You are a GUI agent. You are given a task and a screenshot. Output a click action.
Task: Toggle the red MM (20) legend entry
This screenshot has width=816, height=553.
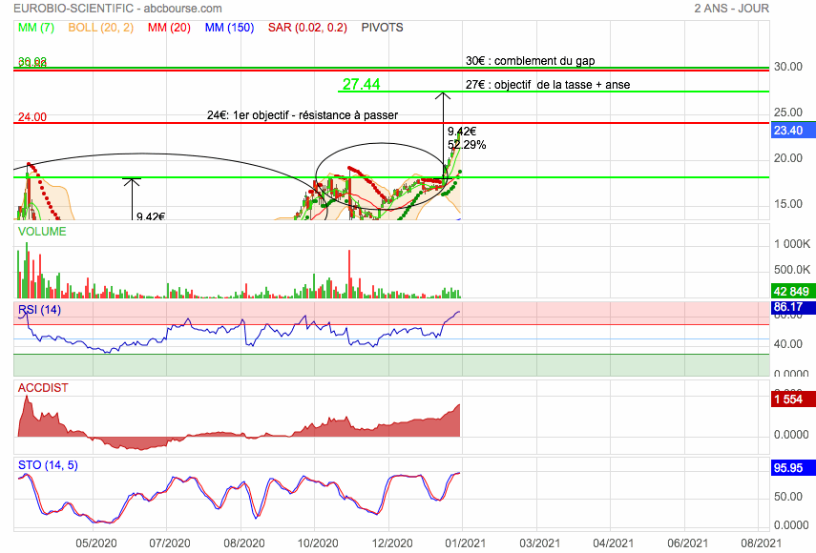[x=170, y=28]
